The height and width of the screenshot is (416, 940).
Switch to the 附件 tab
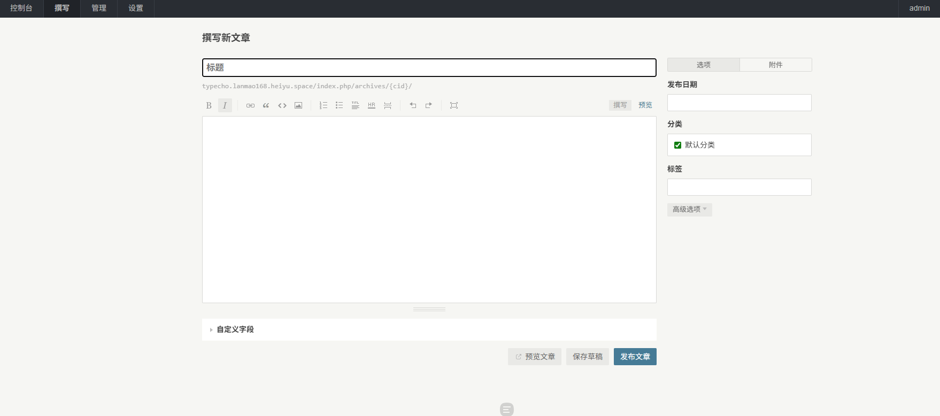776,65
